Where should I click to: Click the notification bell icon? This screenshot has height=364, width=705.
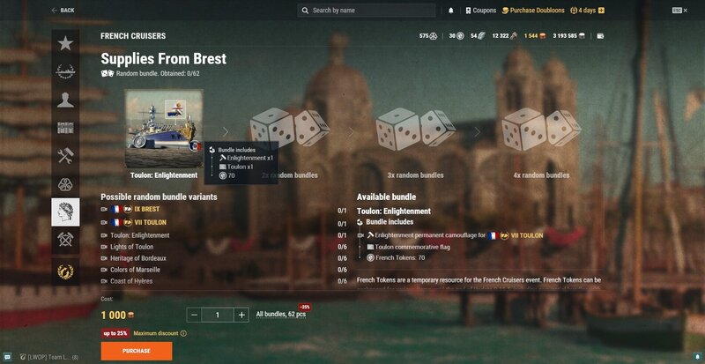point(451,11)
